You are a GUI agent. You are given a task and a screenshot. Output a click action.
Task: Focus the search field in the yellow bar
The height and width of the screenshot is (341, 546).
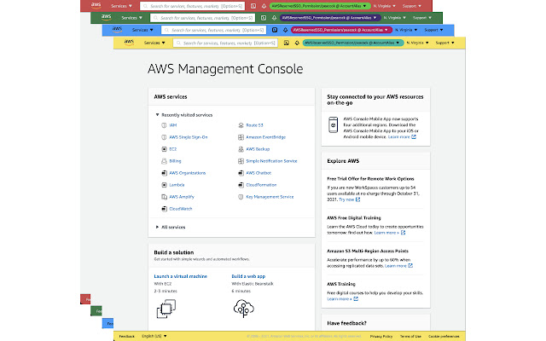pos(225,43)
